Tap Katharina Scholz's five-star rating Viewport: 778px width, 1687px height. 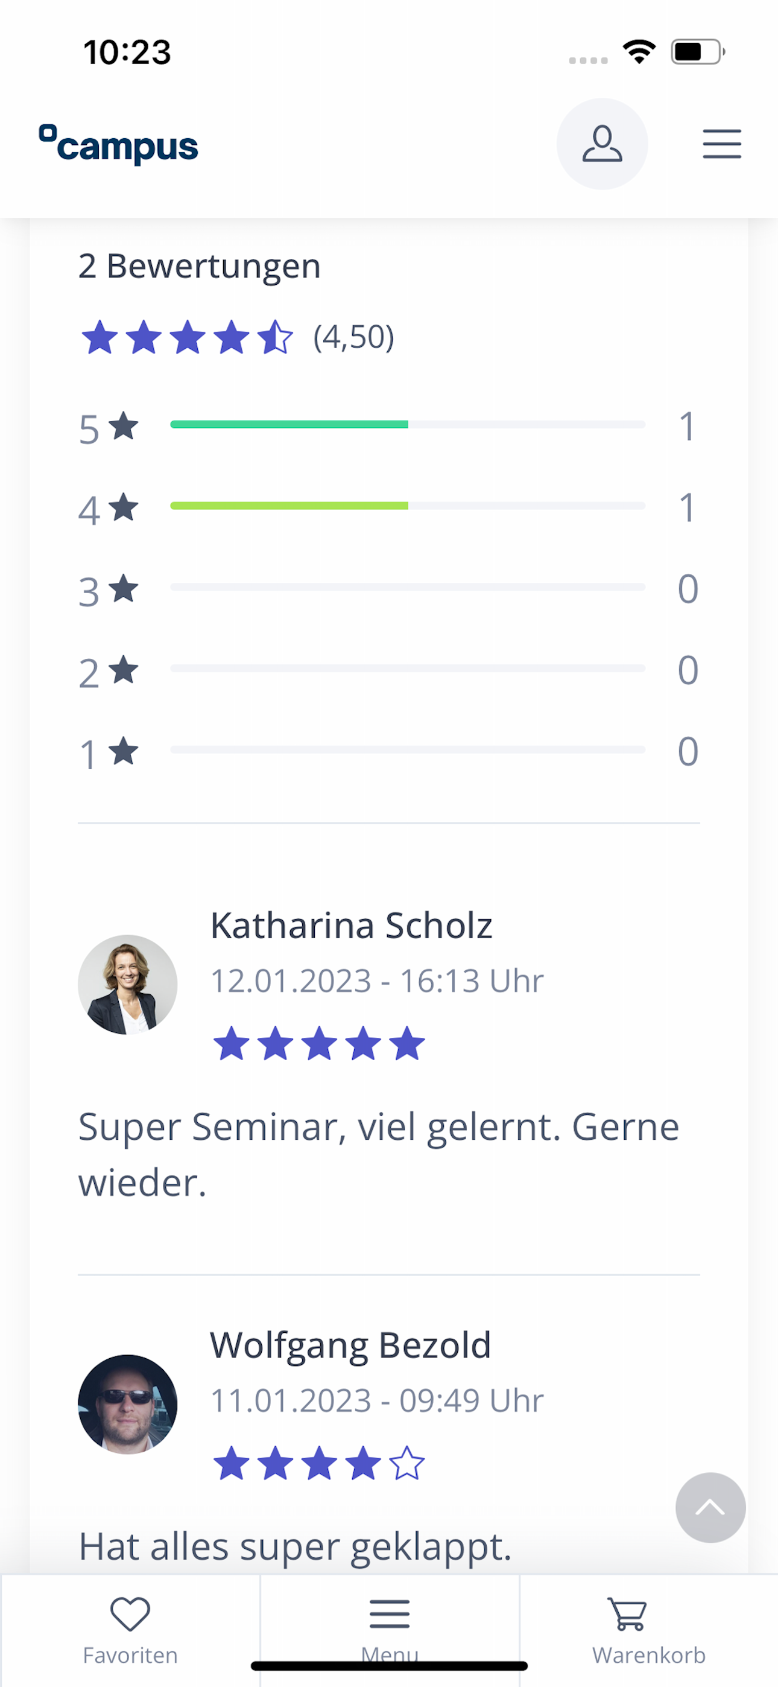coord(319,1043)
